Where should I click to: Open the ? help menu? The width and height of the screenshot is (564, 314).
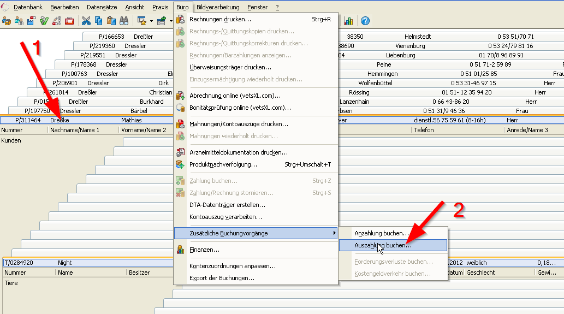(277, 7)
